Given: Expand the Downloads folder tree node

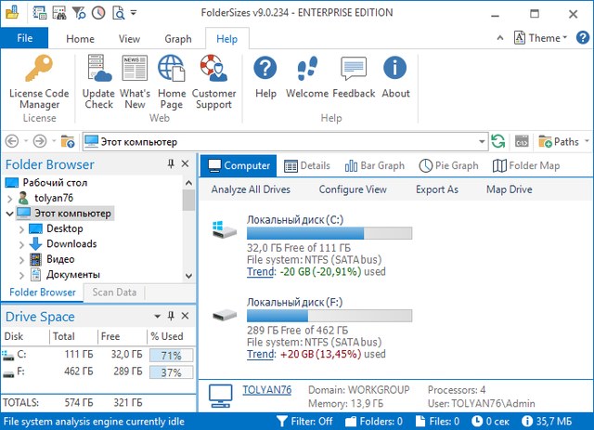Looking at the screenshot, I should click(23, 244).
